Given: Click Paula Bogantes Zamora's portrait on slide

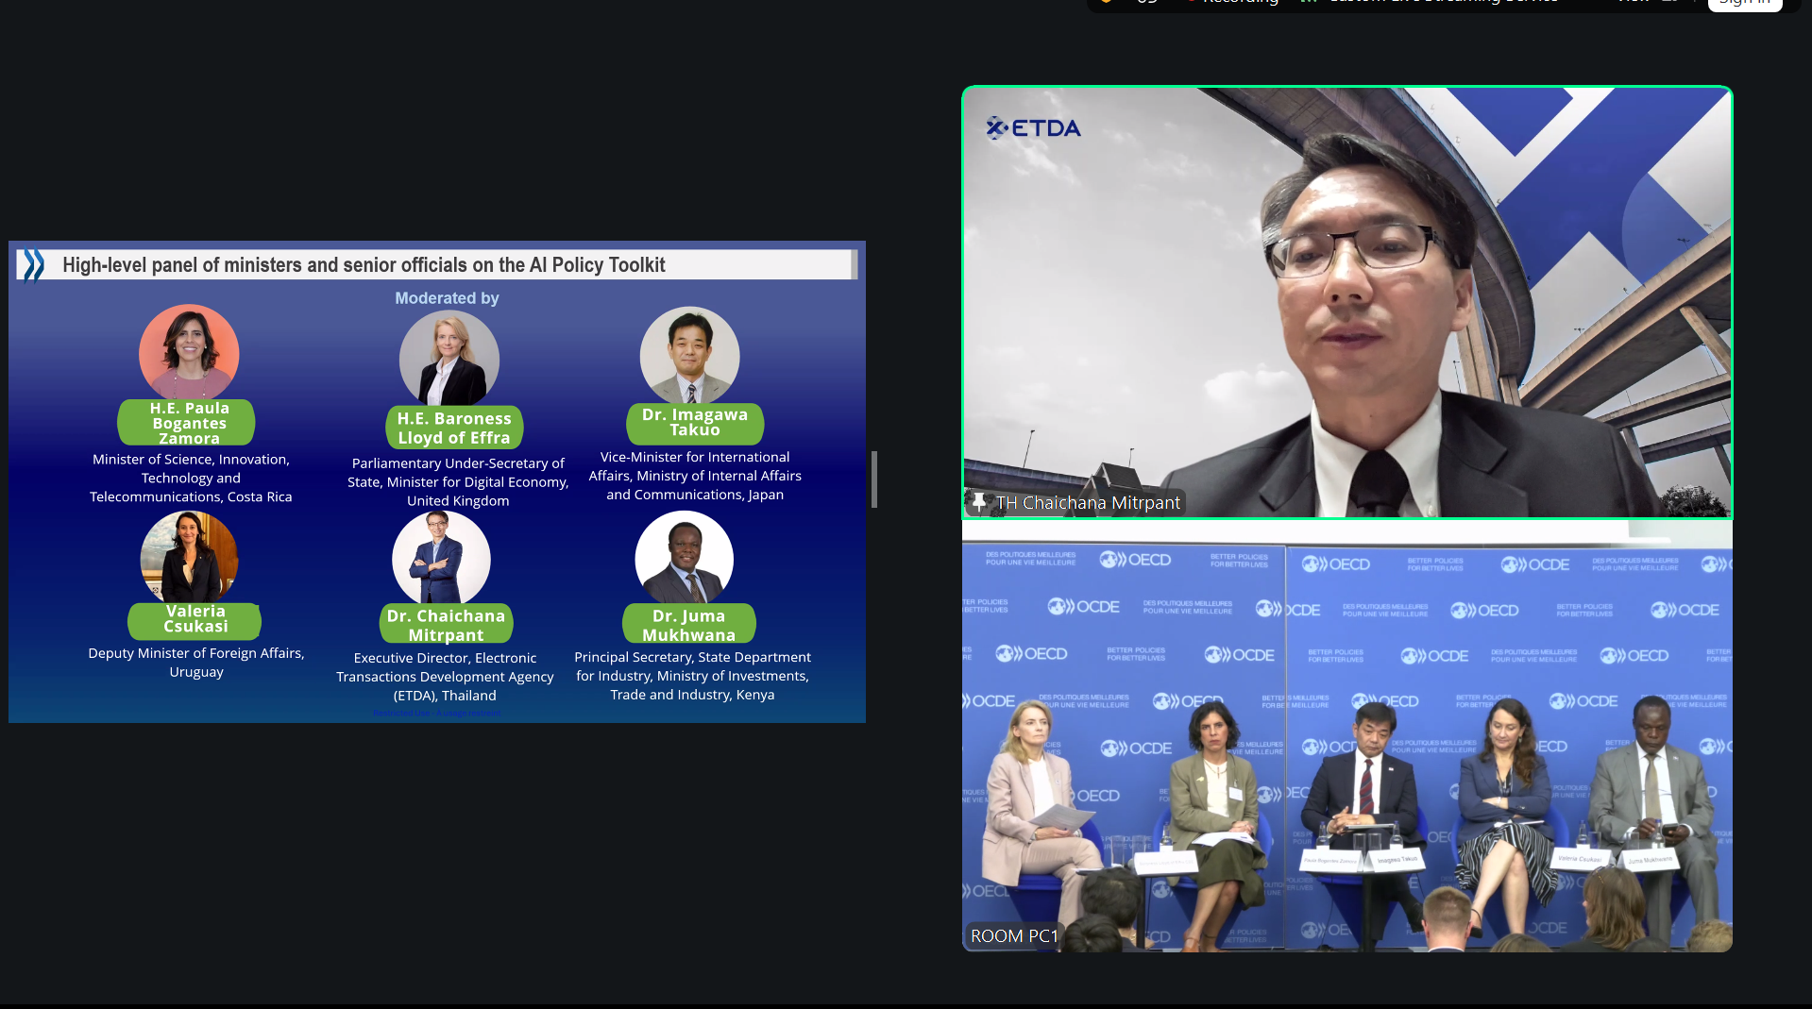Looking at the screenshot, I should point(189,353).
